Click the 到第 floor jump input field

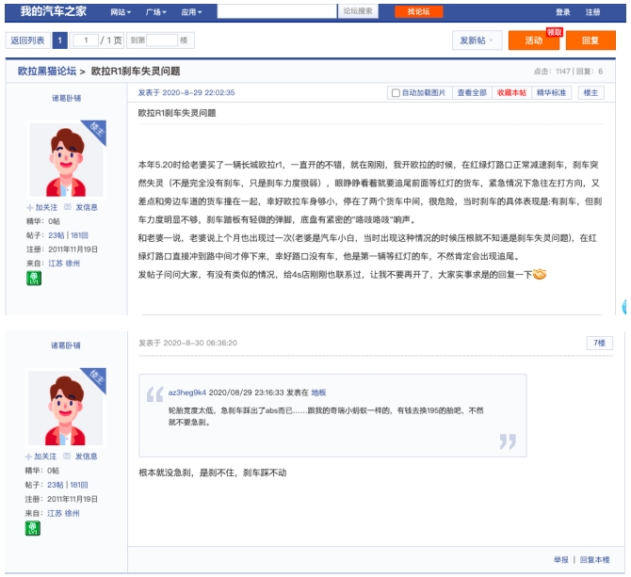click(x=162, y=40)
